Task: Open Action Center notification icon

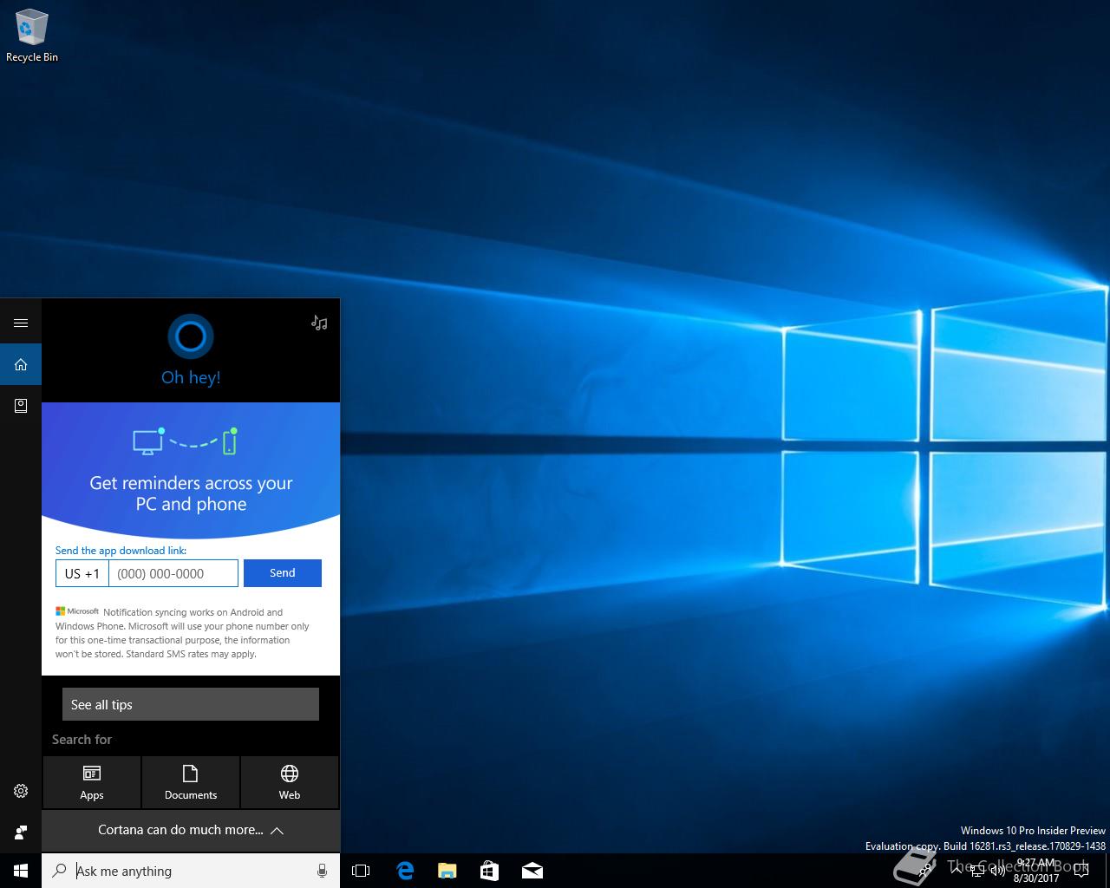Action: (x=1081, y=871)
